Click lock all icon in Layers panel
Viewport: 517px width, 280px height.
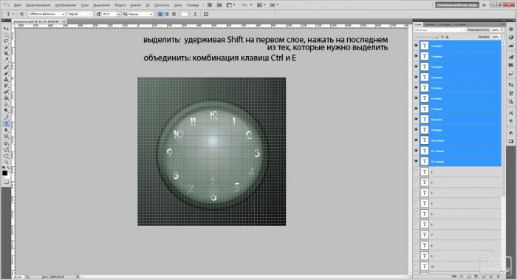(x=447, y=37)
